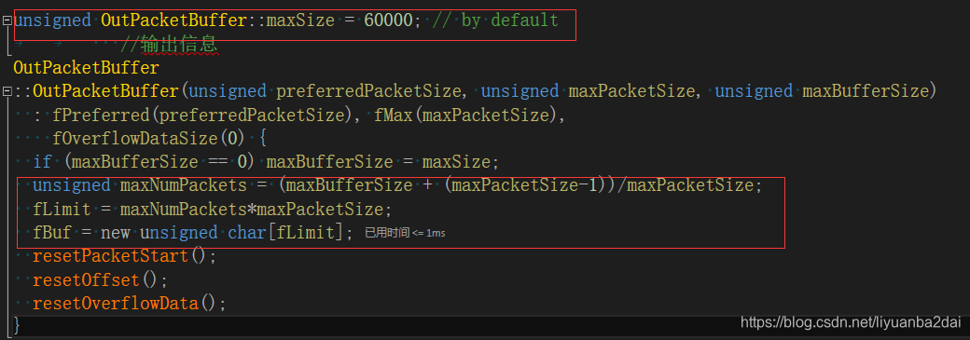Click fOverflowDataSize(0) initializer
Image resolution: width=970 pixels, height=340 pixels.
click(x=150, y=139)
